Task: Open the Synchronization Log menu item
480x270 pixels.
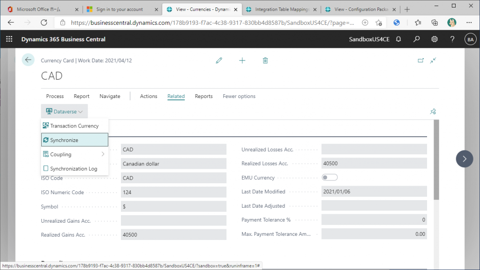Action: (74, 169)
